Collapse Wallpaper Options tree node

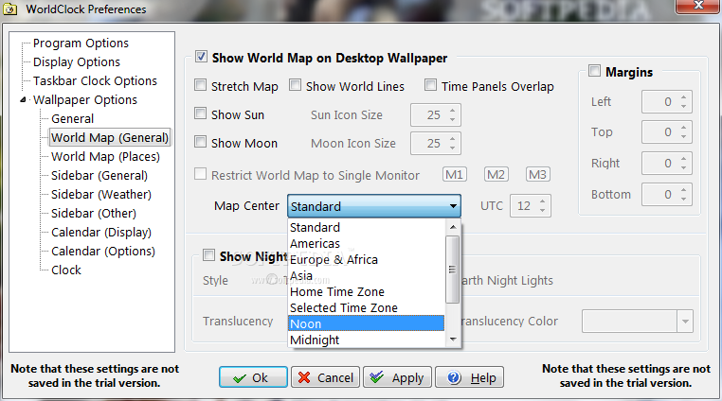tap(23, 100)
